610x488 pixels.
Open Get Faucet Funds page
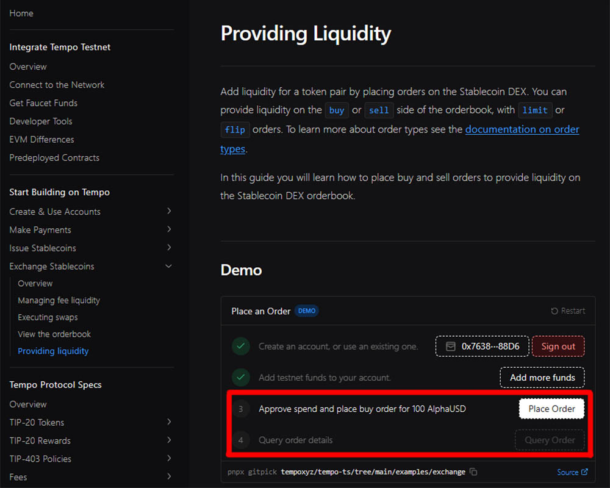click(43, 103)
